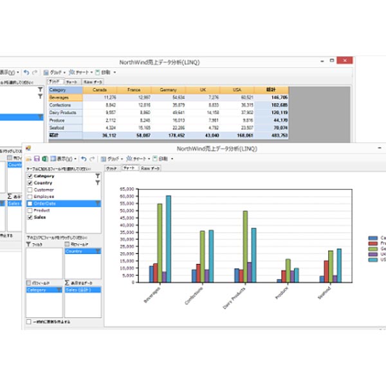
Task: Check the OrderDate field checkbox
Action: point(30,203)
